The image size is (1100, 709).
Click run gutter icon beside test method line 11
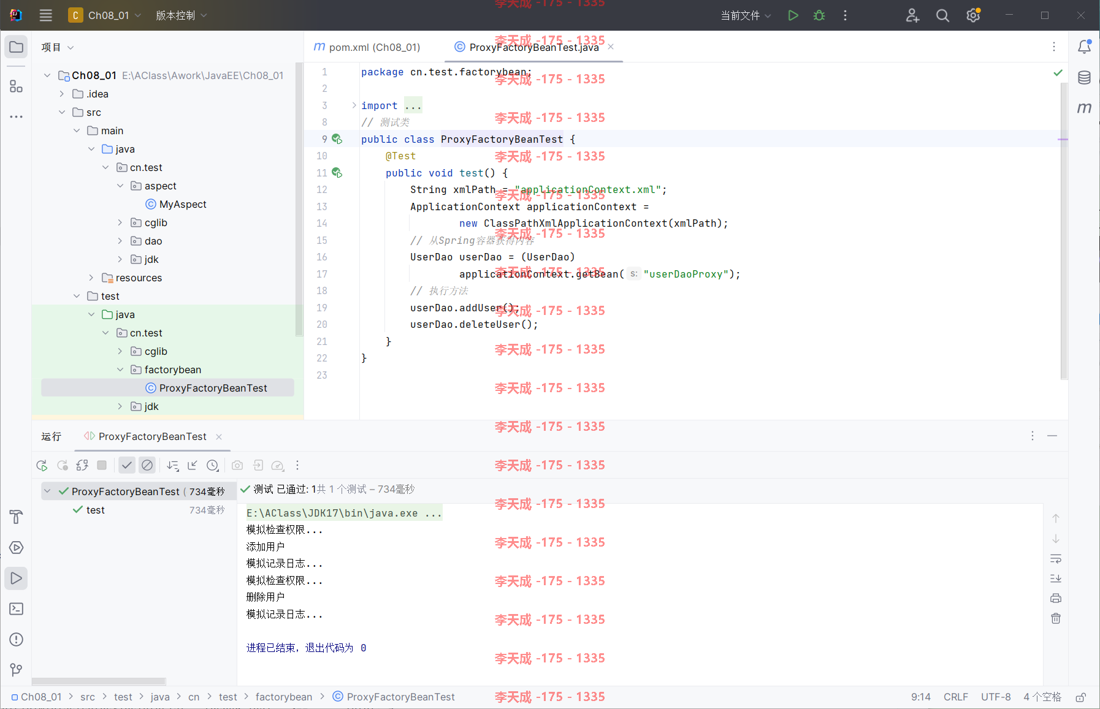[x=337, y=173]
